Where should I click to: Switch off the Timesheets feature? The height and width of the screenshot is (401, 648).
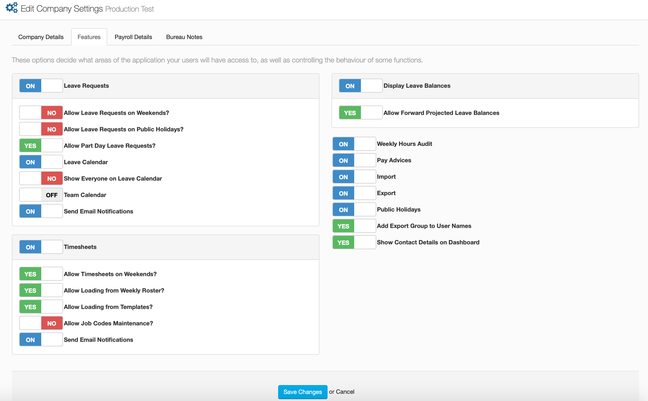pyautogui.click(x=41, y=247)
